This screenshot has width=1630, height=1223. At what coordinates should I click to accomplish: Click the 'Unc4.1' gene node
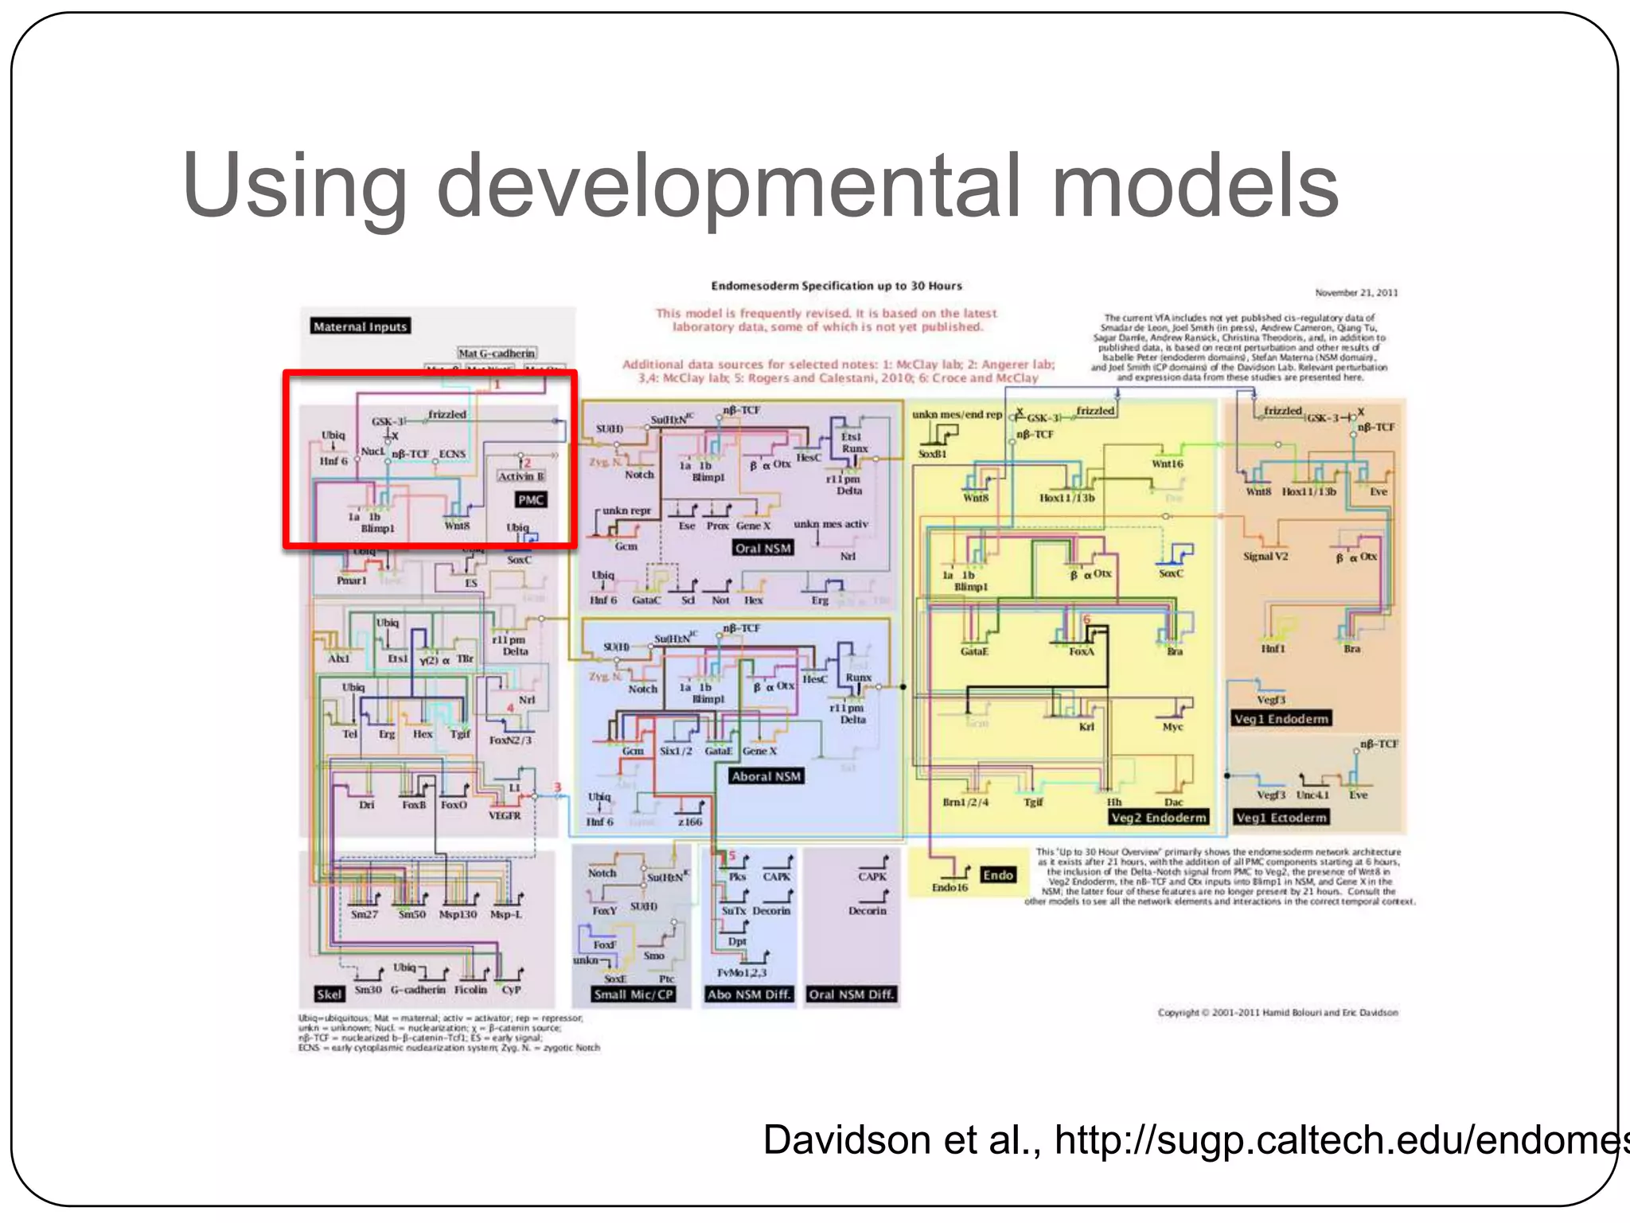[x=1312, y=795]
